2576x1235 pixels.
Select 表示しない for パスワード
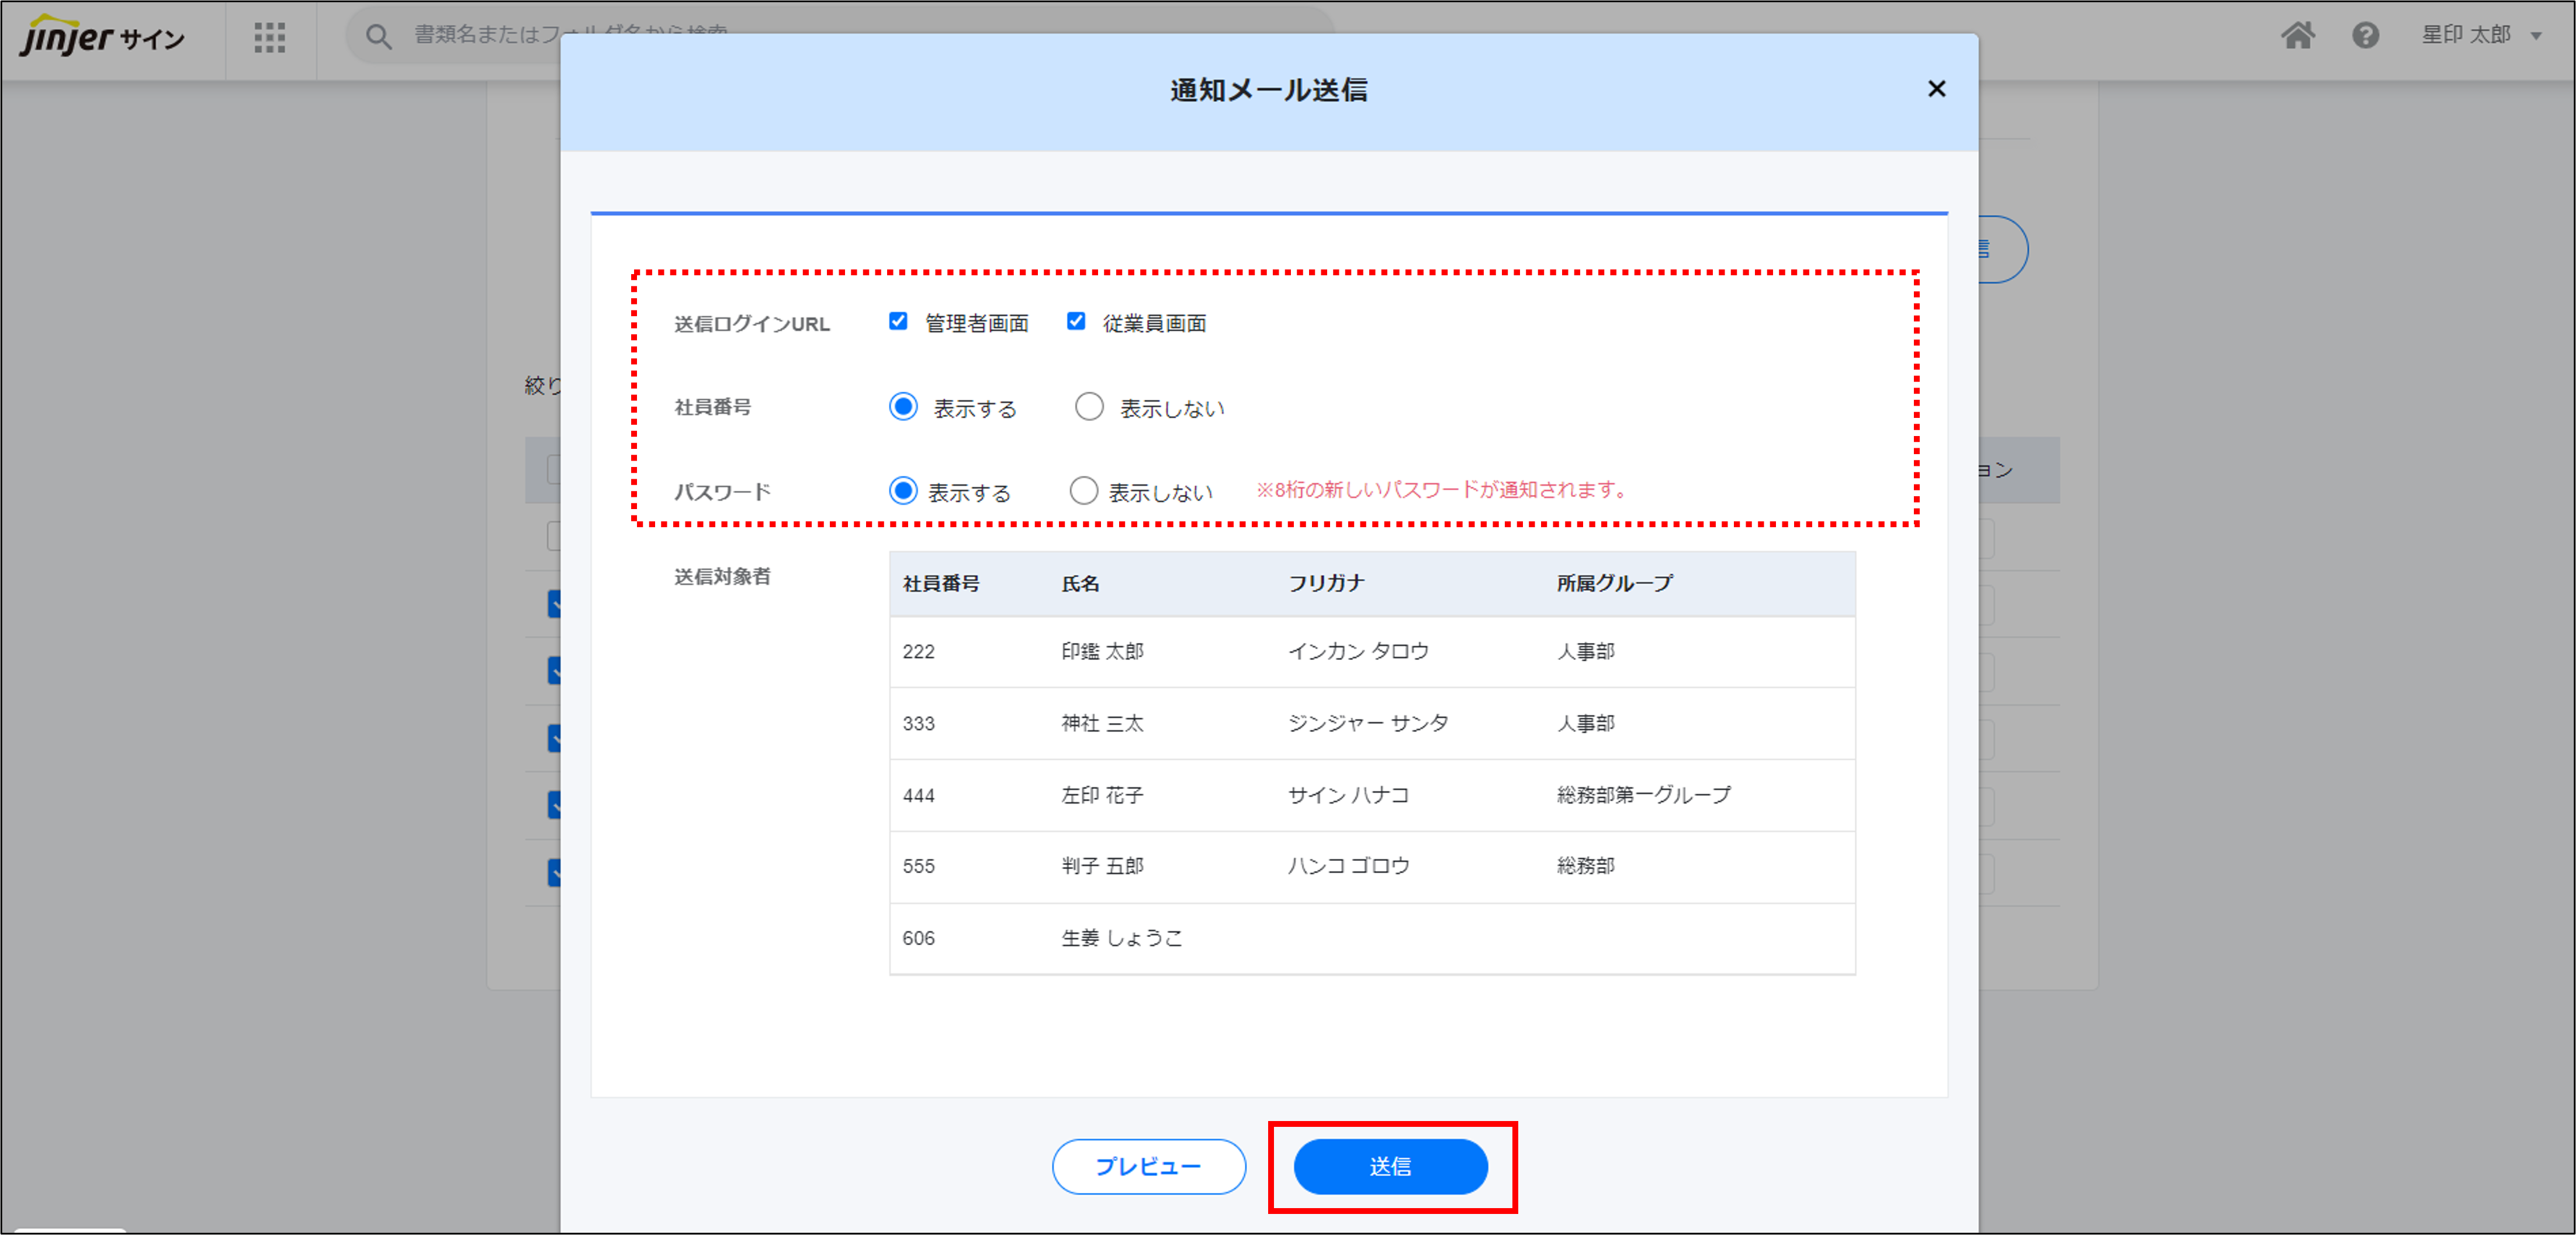[x=1083, y=491]
